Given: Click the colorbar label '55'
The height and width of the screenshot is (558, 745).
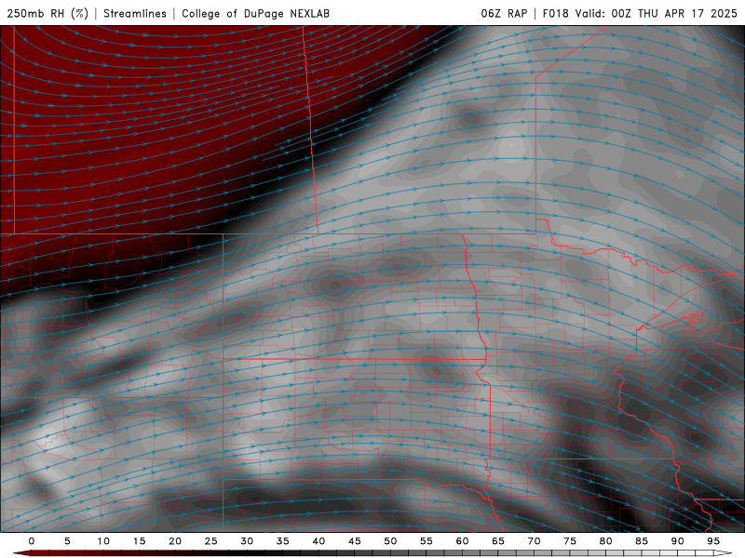Looking at the screenshot, I should coord(427,541).
